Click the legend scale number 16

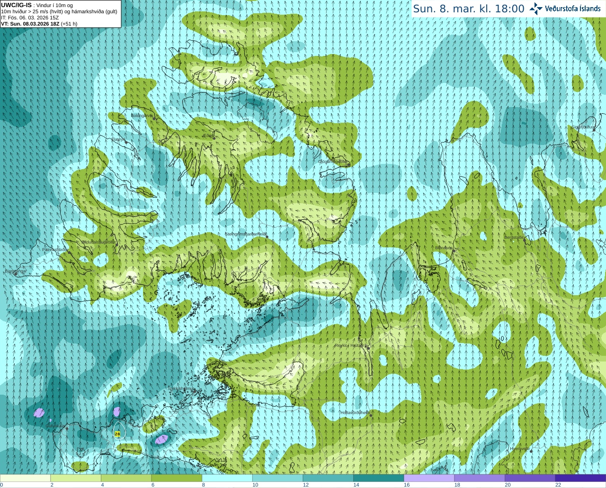coord(407,485)
